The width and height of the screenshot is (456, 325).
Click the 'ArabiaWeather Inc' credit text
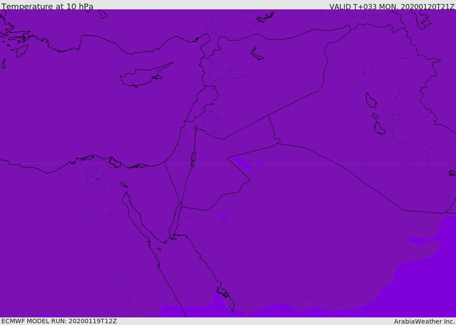(x=424, y=321)
